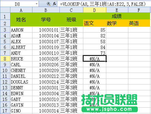Select cell containing ALEX
This screenshot has height=114, width=151.
[x=21, y=41]
